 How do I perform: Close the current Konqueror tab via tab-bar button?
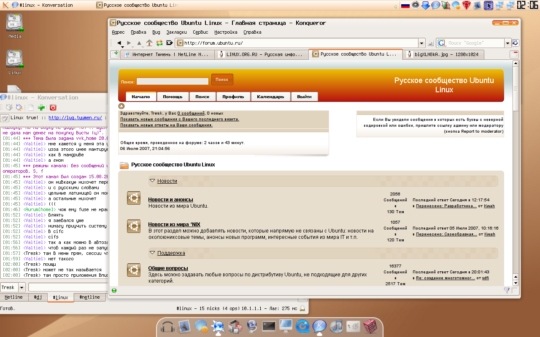(514, 54)
